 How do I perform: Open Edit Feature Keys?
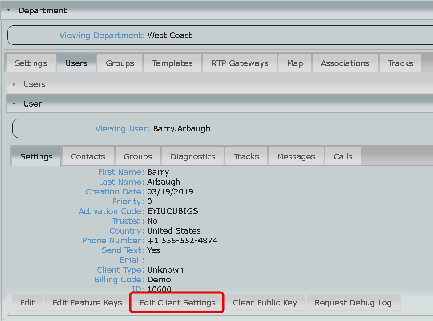(x=87, y=303)
